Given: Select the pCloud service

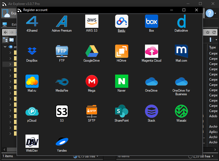Looking at the screenshot, I should (x=32, y=114).
